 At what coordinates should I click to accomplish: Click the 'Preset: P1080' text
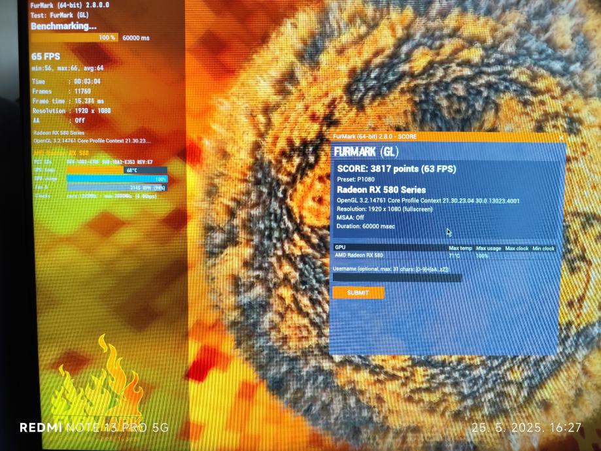(356, 179)
